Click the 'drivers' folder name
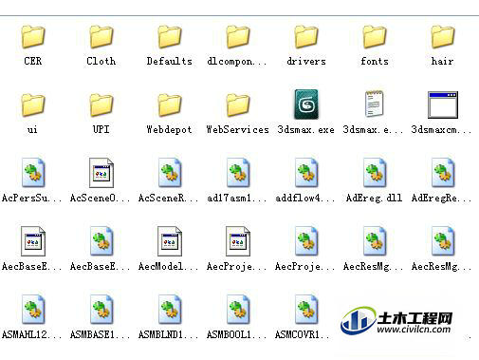The width and height of the screenshot is (479, 360). point(306,61)
